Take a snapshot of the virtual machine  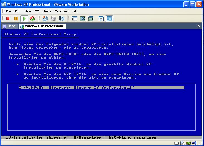[x=45, y=19]
